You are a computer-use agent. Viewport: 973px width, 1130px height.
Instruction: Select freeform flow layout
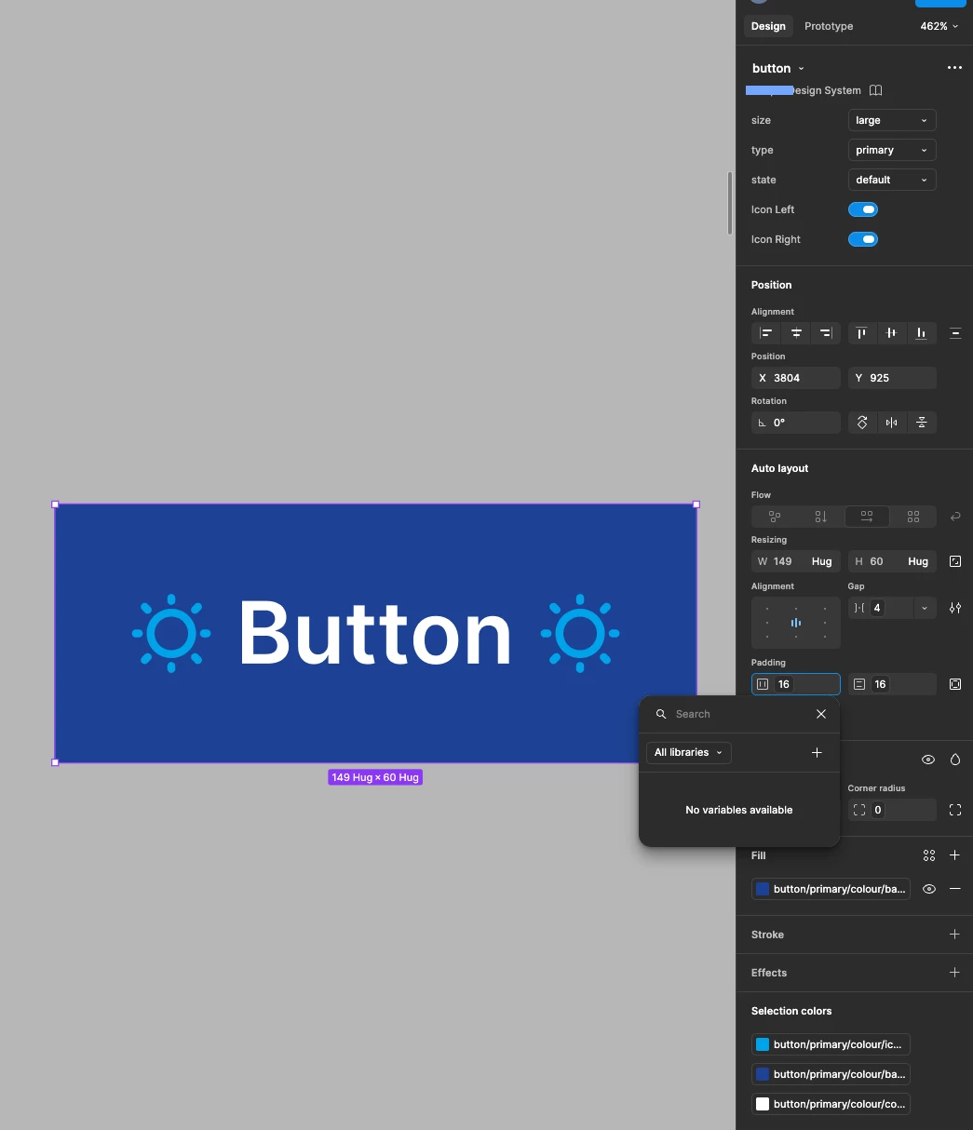pos(775,517)
